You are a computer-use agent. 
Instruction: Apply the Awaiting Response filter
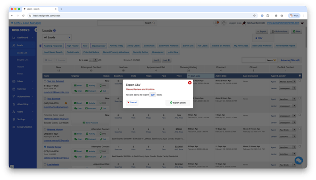click(x=53, y=46)
